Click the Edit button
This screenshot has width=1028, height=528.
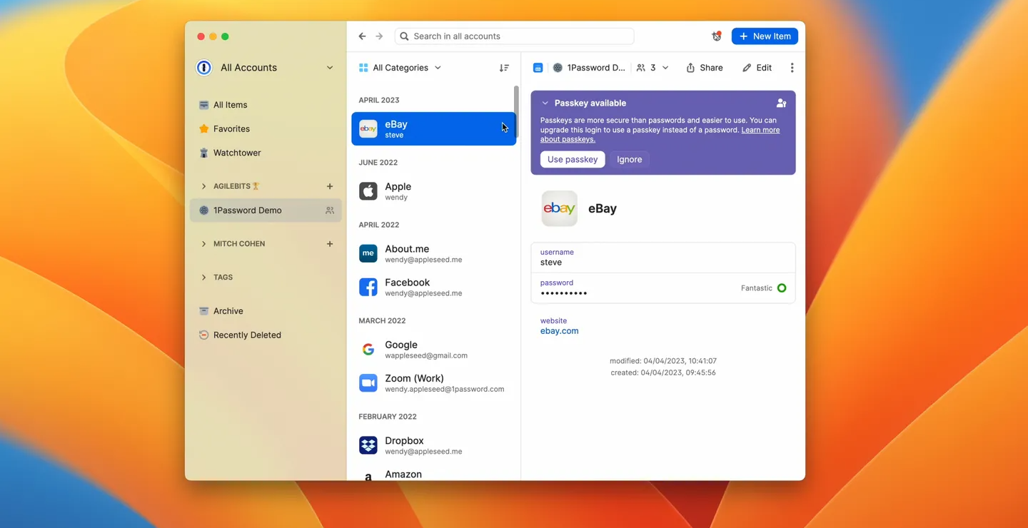click(x=757, y=68)
